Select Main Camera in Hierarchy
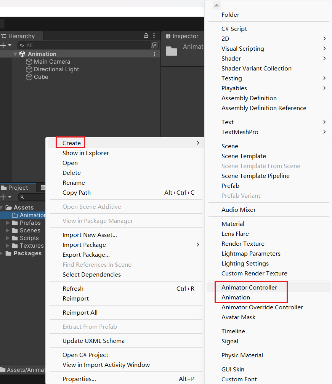The height and width of the screenshot is (384, 332). click(x=52, y=62)
